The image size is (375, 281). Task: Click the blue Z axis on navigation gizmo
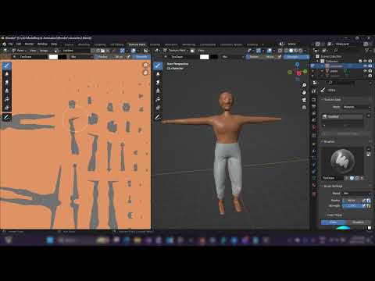click(x=298, y=64)
